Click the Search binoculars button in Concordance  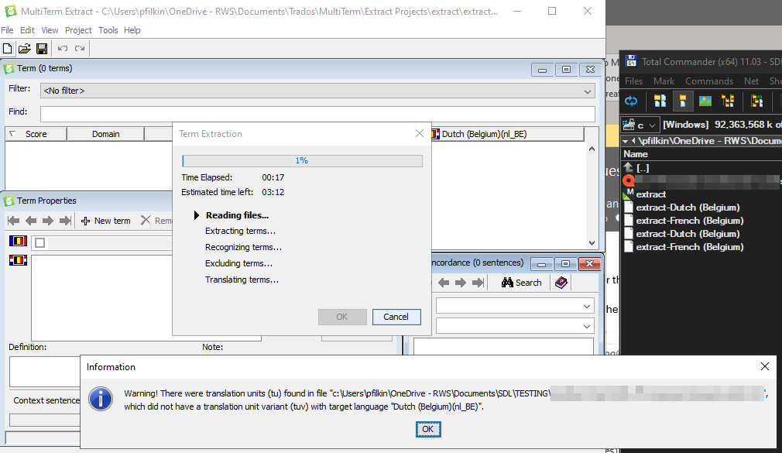[x=521, y=283]
